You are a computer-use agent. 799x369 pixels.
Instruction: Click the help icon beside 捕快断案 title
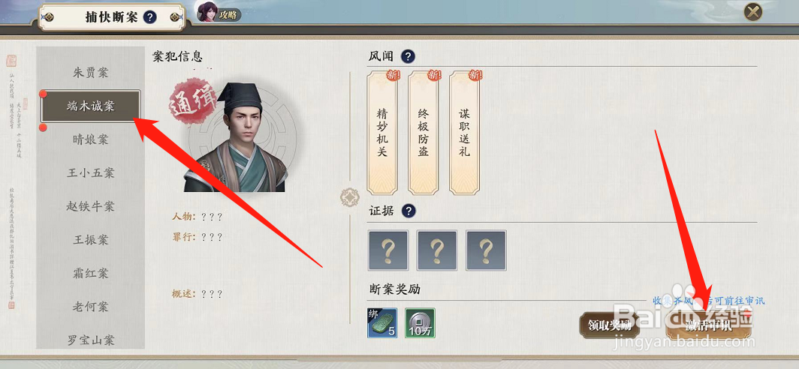click(x=149, y=18)
